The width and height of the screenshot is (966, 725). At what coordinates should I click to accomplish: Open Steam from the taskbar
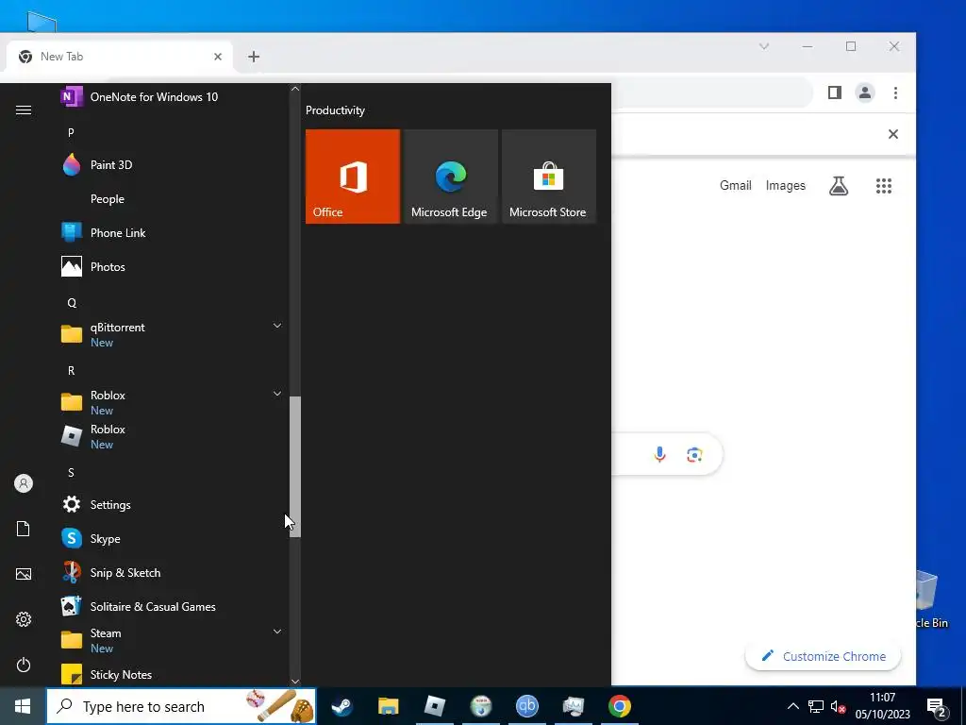(x=341, y=706)
